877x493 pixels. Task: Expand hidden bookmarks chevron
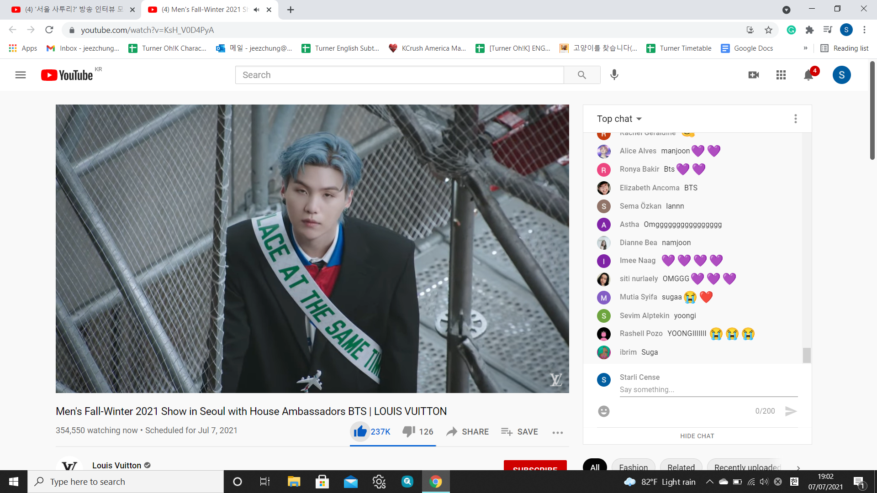tap(805, 48)
